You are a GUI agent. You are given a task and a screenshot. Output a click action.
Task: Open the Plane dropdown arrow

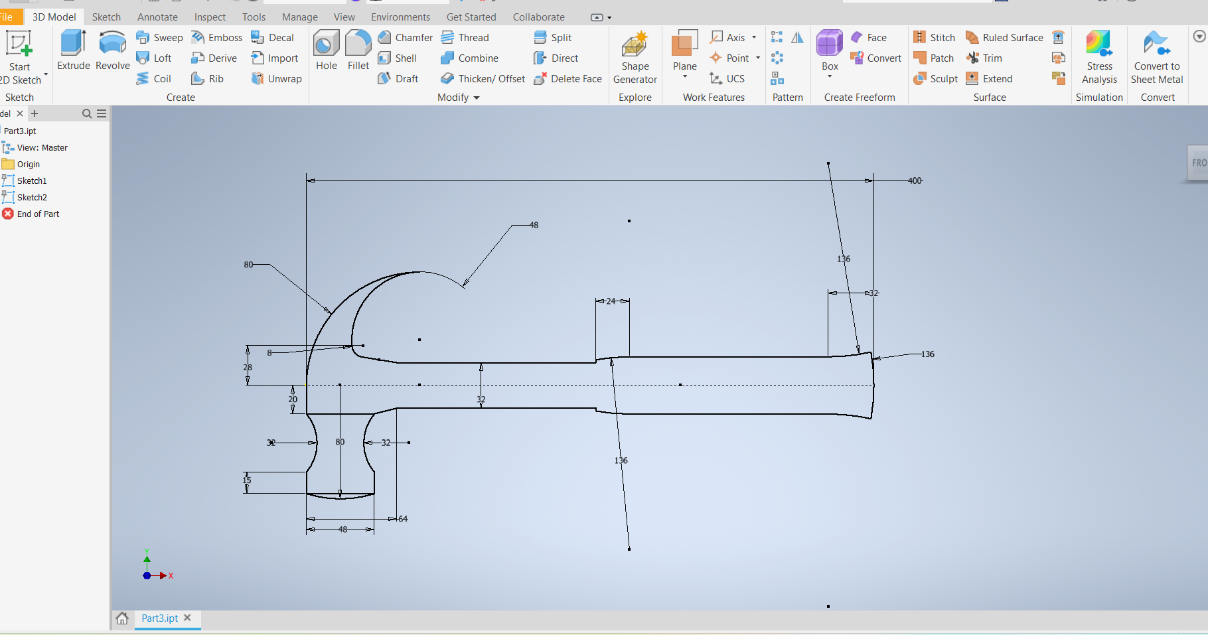[x=685, y=77]
